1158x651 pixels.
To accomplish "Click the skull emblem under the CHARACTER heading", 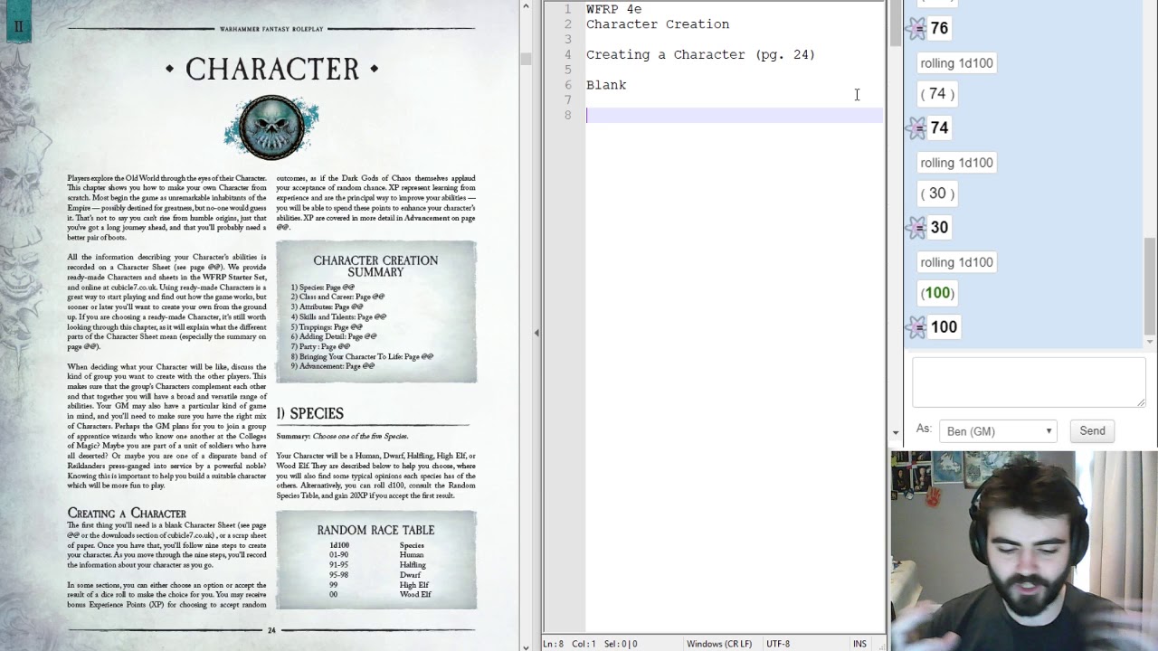I will [x=271, y=127].
